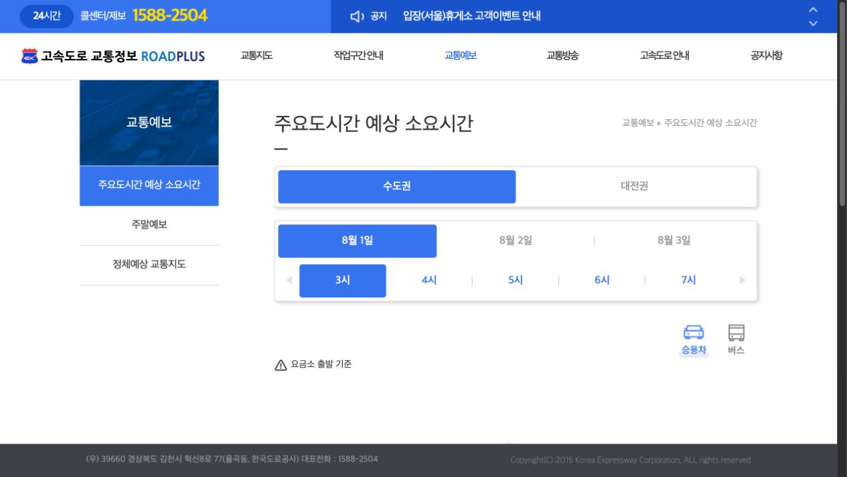Click the 주요도시간 예상 소요시간 page heading
The image size is (847, 477).
(x=374, y=124)
